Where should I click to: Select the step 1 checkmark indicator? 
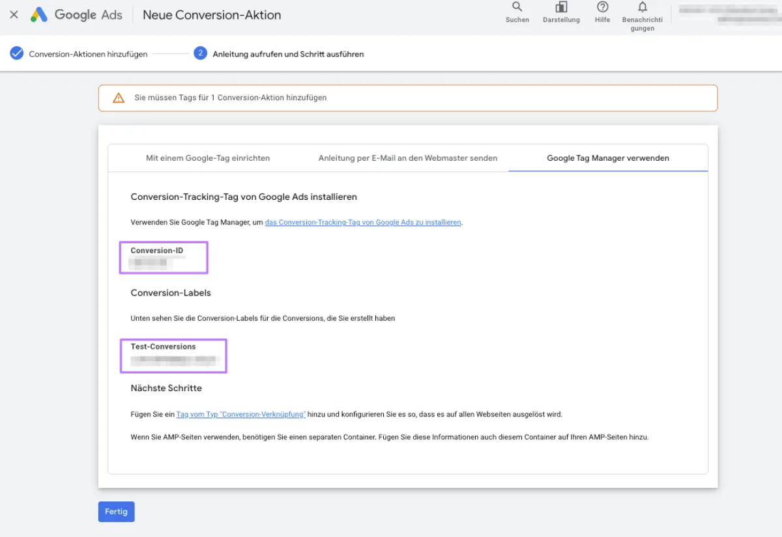pos(16,53)
